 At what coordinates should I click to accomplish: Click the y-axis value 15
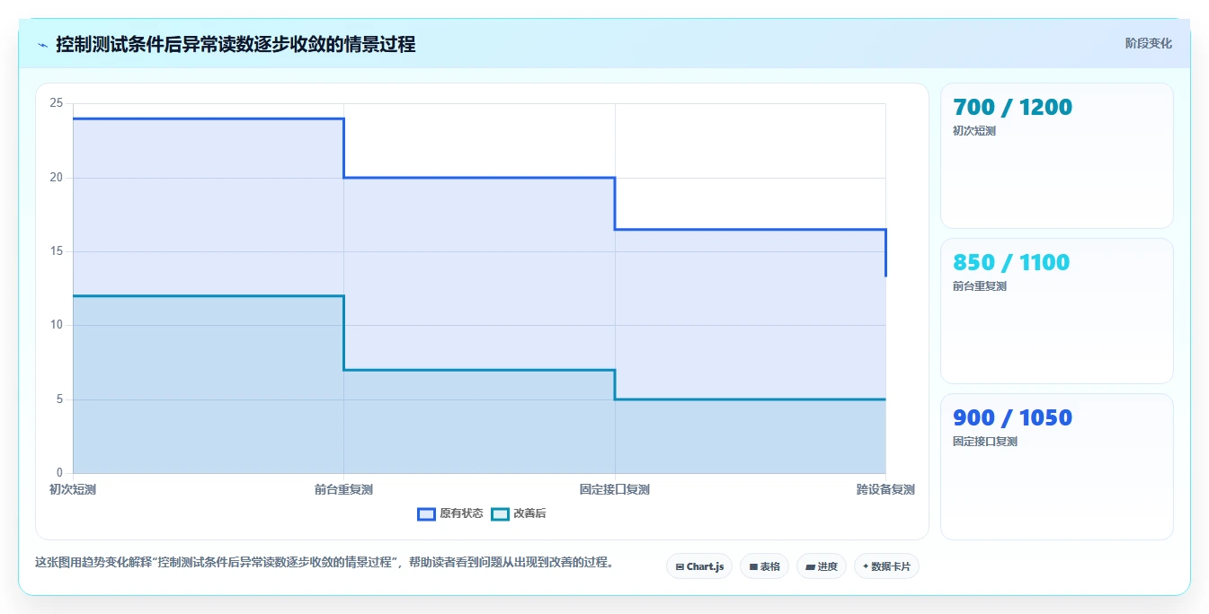pyautogui.click(x=57, y=251)
